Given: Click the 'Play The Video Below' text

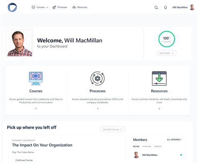Looking at the screenshot, I should (23, 152).
